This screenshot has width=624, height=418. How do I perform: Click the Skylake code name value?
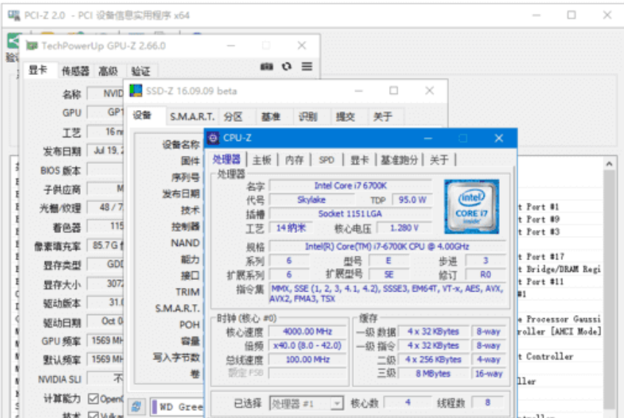coord(312,200)
